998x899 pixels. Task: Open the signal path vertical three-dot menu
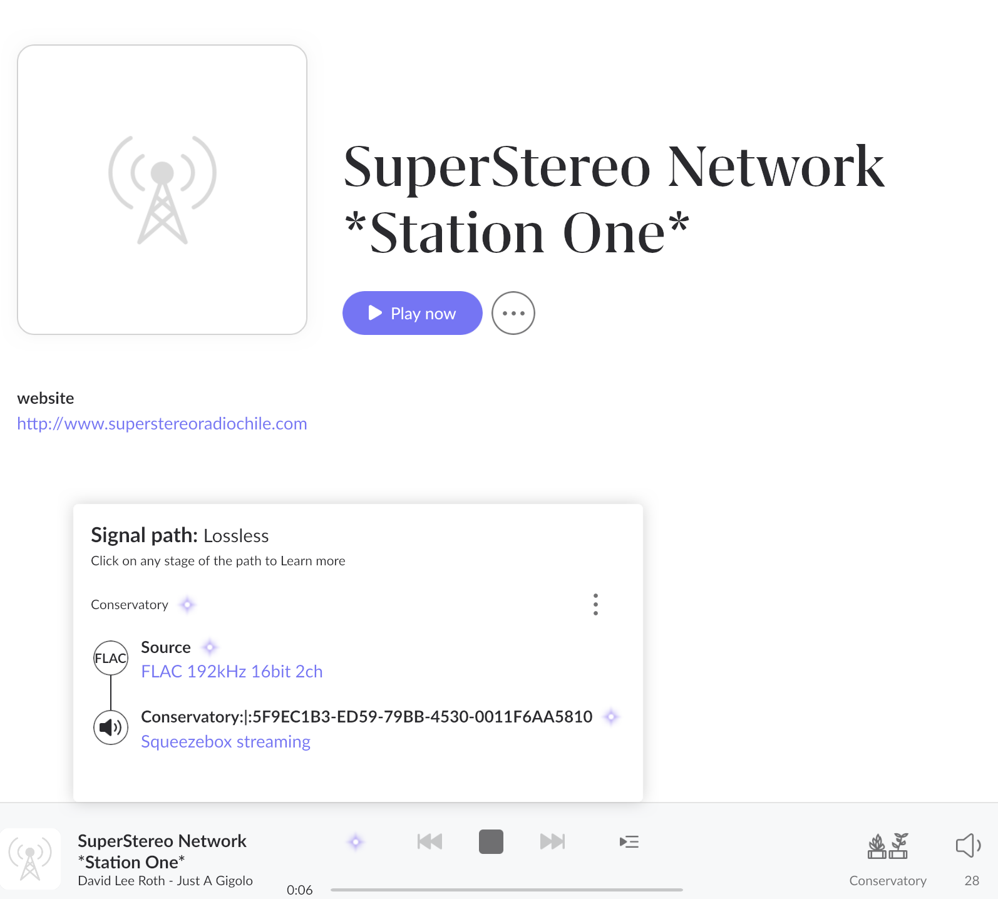coord(595,605)
